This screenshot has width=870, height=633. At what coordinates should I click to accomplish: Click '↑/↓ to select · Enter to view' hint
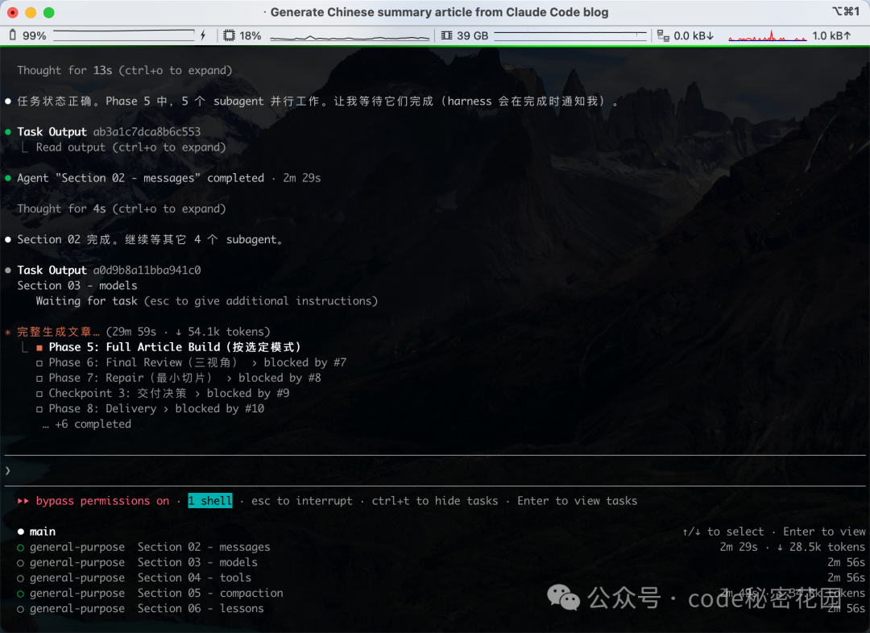click(x=773, y=532)
